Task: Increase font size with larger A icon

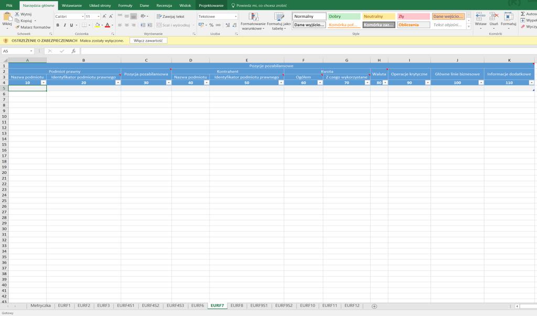Action: click(x=104, y=16)
